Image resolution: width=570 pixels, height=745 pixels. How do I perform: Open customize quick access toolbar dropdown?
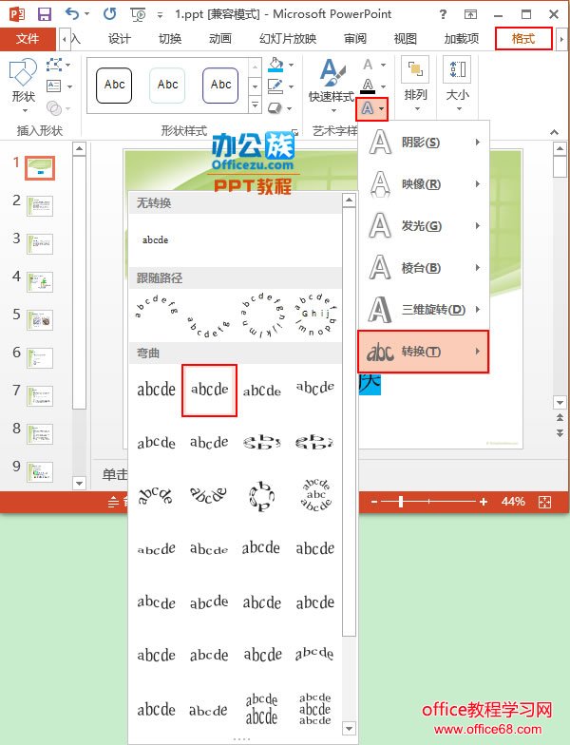coord(160,15)
